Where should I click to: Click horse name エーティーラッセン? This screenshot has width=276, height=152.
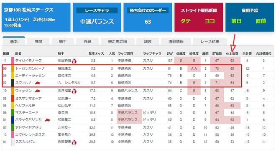click(x=30, y=76)
